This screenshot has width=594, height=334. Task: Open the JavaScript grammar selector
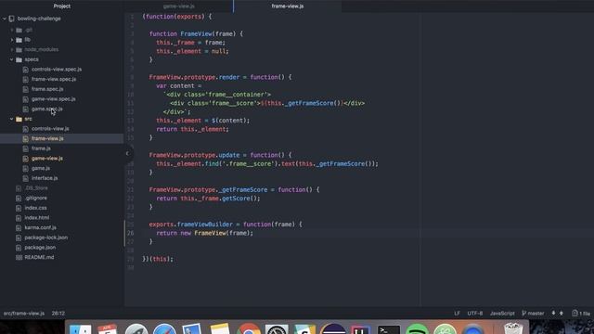[502, 314]
